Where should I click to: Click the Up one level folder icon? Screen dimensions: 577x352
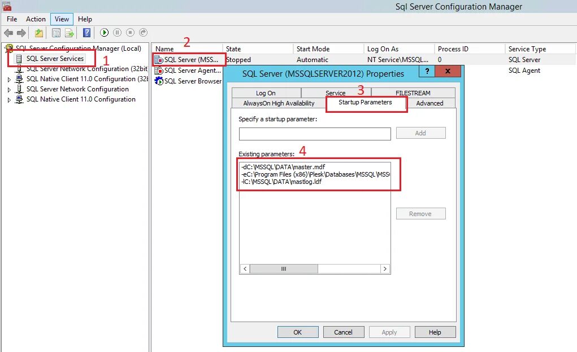(38, 33)
